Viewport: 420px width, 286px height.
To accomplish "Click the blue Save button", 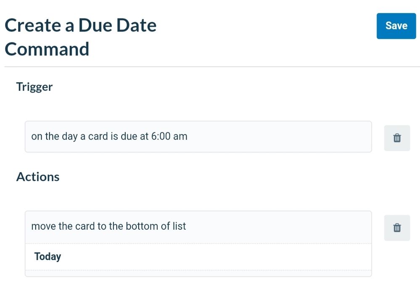I will click(396, 26).
